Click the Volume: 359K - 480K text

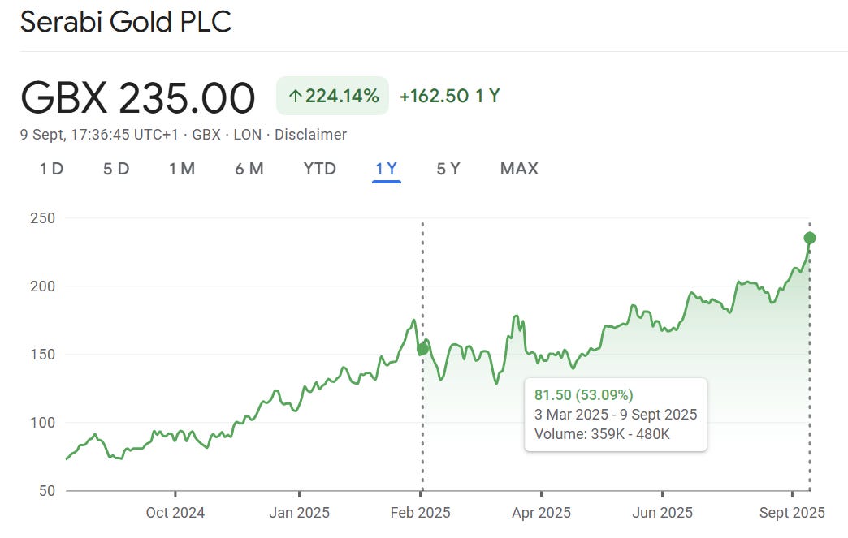(602, 434)
